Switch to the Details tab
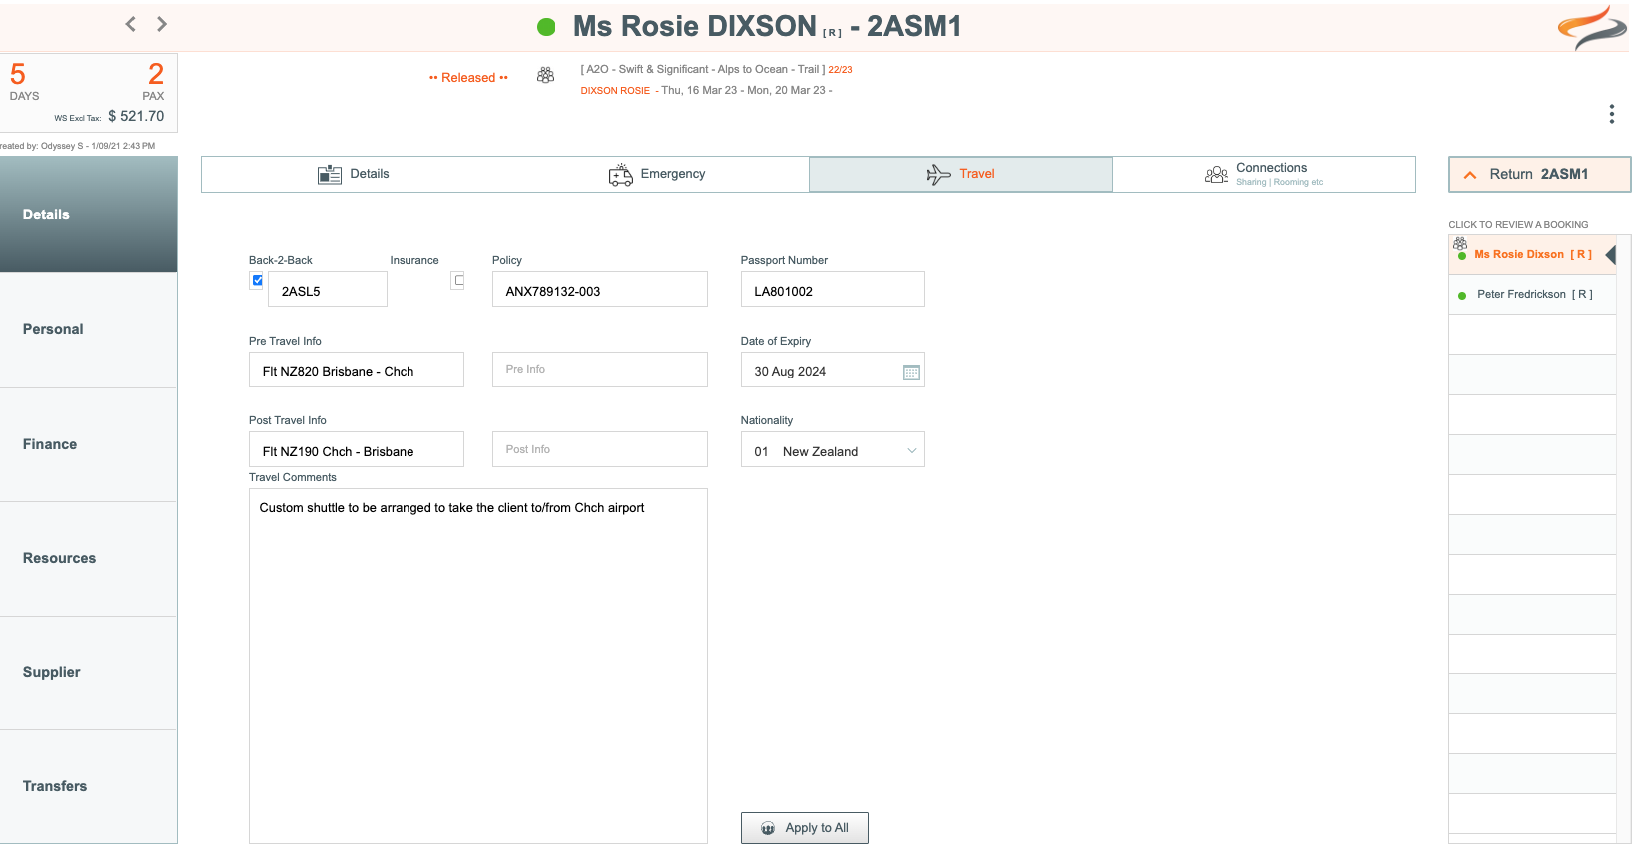This screenshot has width=1638, height=856. click(x=353, y=174)
